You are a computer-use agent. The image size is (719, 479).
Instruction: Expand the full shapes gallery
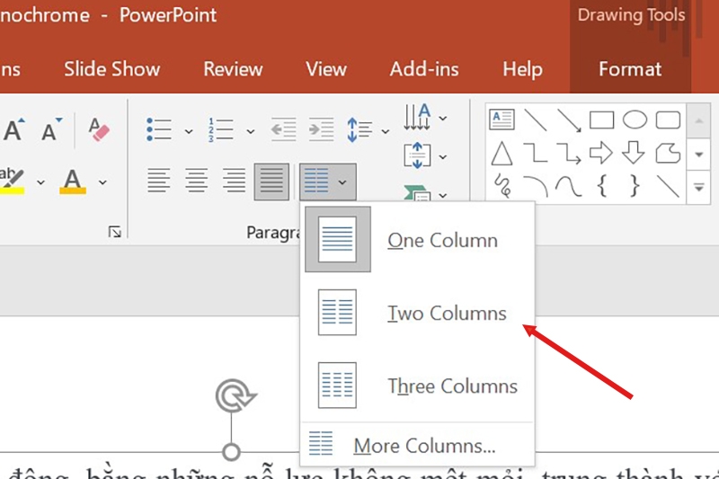[699, 187]
